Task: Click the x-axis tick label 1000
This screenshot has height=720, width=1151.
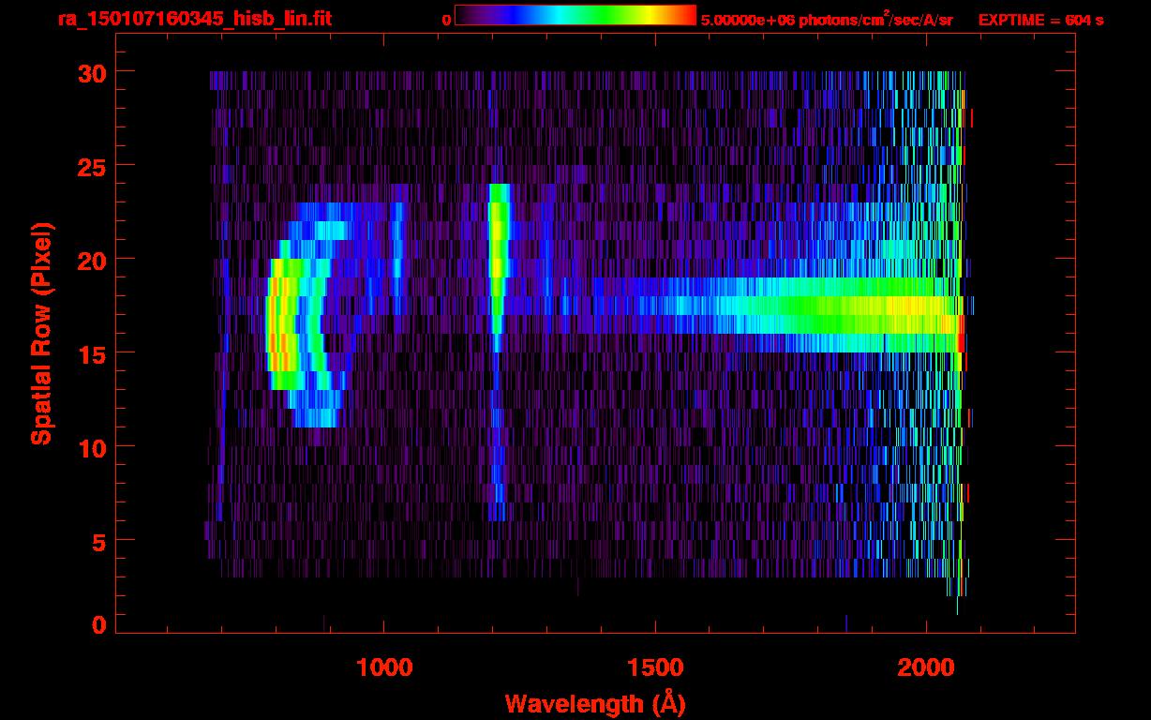Action: 384,667
